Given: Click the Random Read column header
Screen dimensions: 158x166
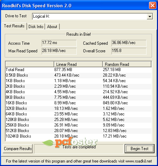Looking at the screenshot, I should click(x=127, y=64).
